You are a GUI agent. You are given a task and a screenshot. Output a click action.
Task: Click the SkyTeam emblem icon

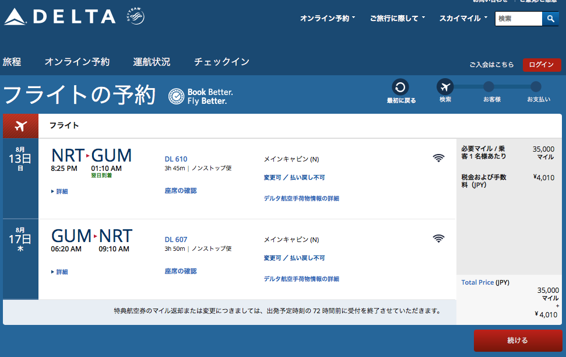136,16
